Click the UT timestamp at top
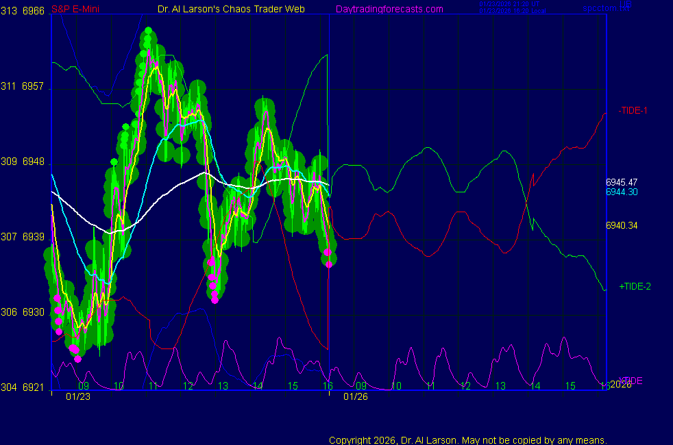The width and height of the screenshot is (673, 445). 510,4
